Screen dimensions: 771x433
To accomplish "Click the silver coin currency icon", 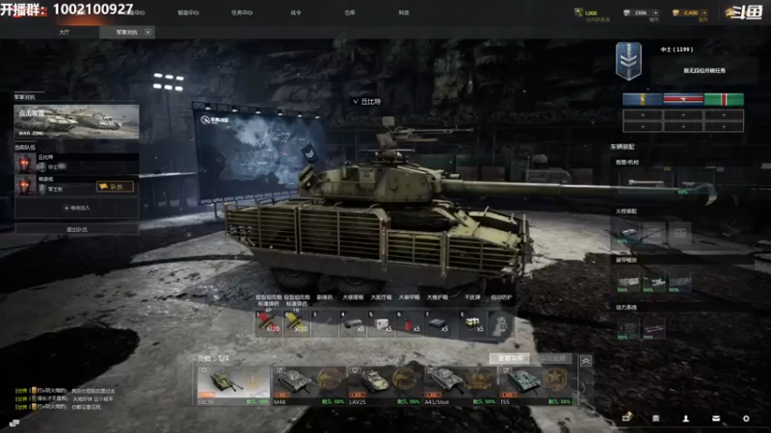I will point(626,13).
